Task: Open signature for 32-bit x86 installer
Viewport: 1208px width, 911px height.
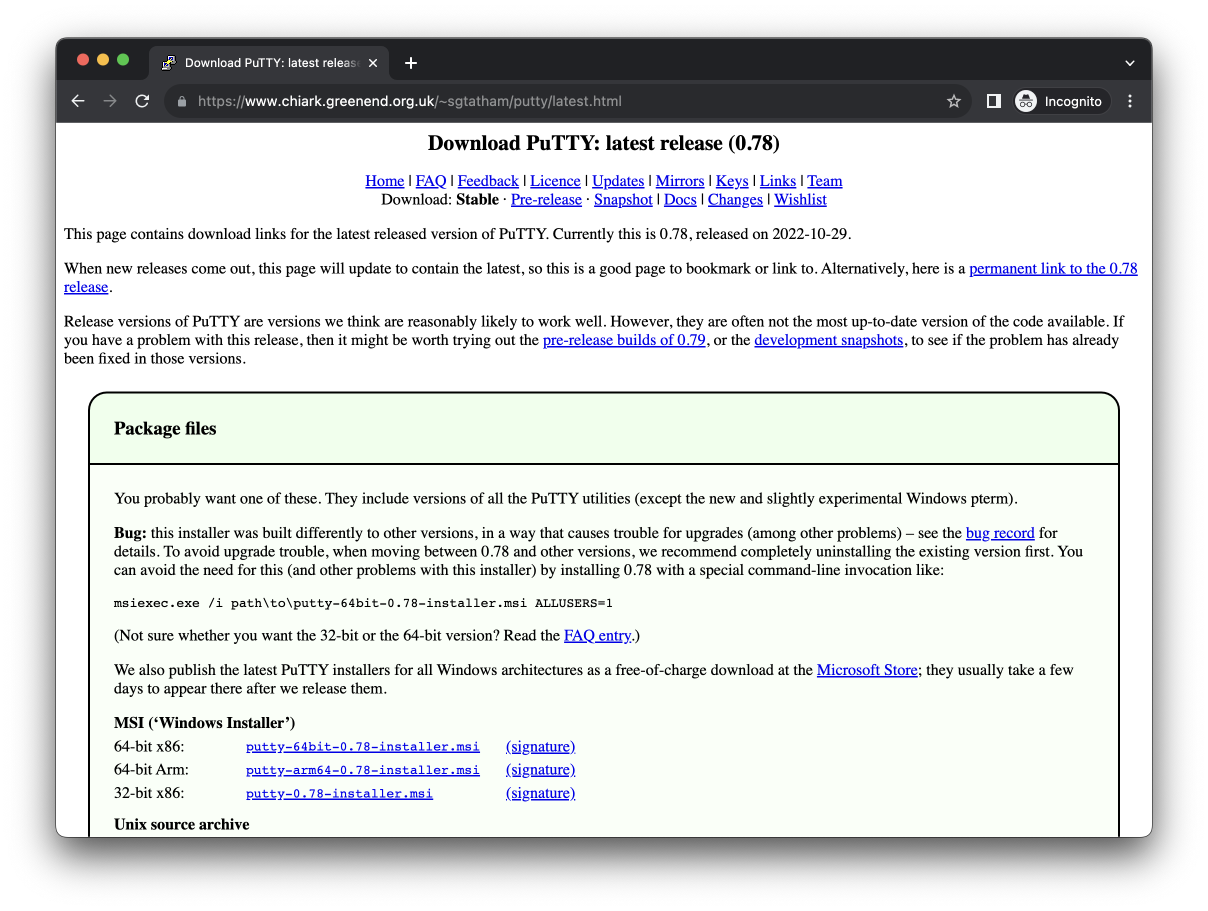Action: point(540,793)
